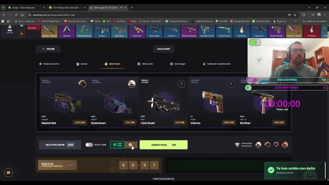Click the lightning bolt sidebar icon

pos(22,34)
